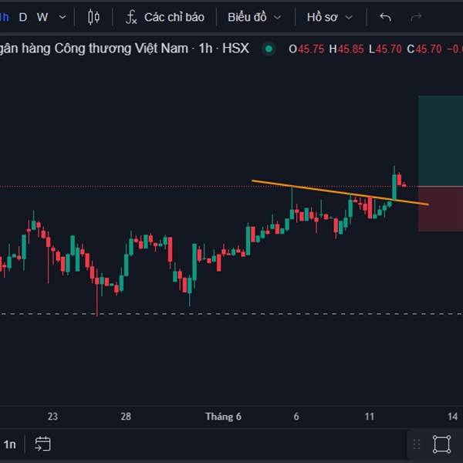Open Các chỉ báo indicators
The width and height of the screenshot is (463, 463).
pyautogui.click(x=165, y=17)
